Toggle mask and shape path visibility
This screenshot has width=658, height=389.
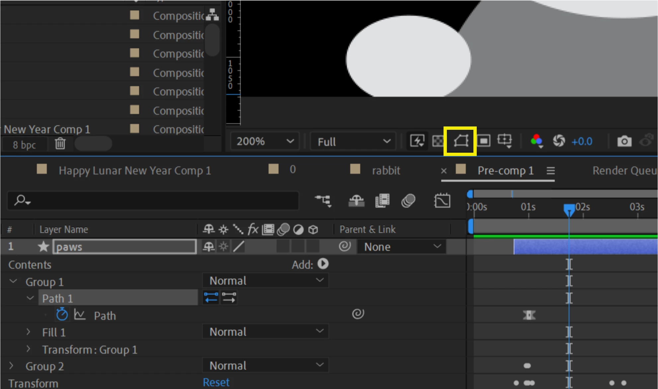point(460,141)
